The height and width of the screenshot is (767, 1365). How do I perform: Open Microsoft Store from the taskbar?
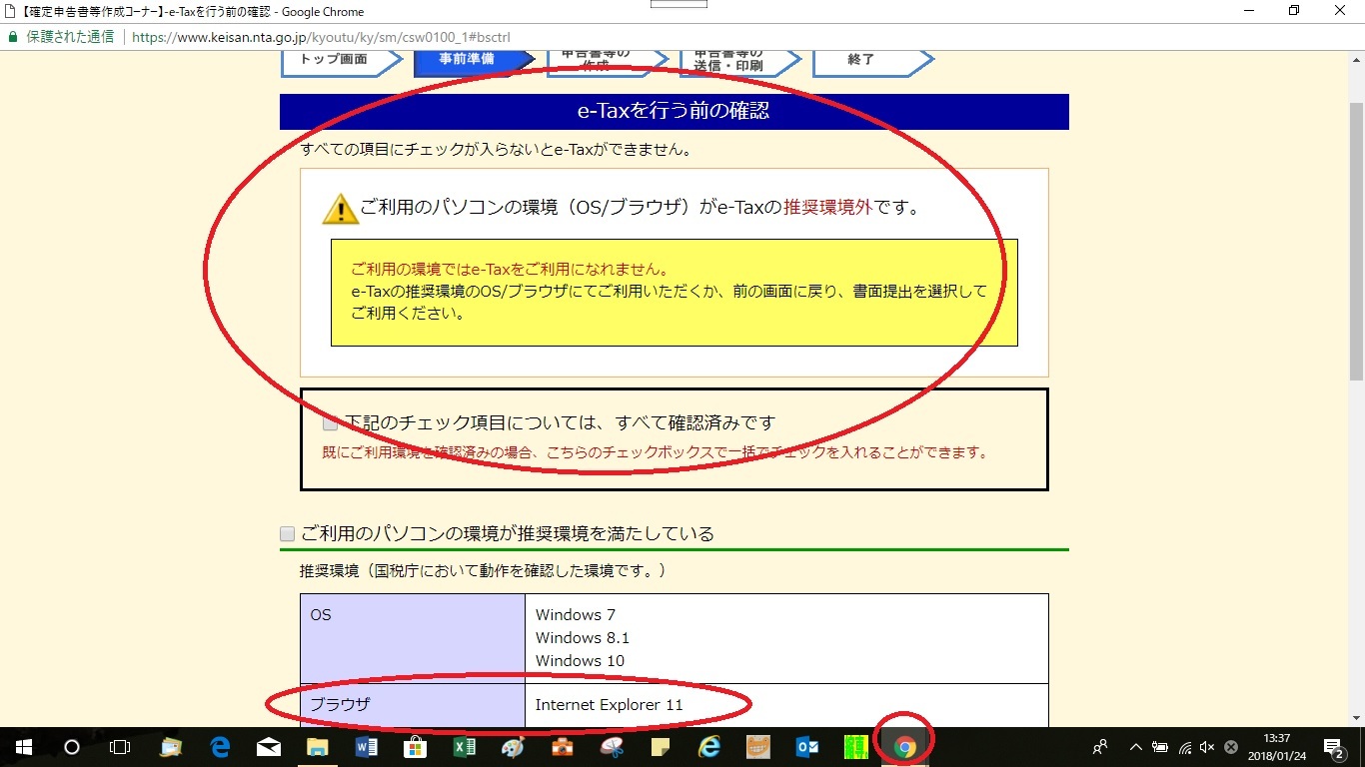[x=414, y=747]
